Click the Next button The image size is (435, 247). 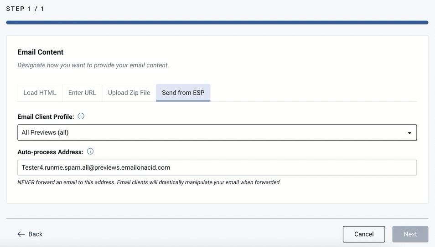(x=410, y=234)
